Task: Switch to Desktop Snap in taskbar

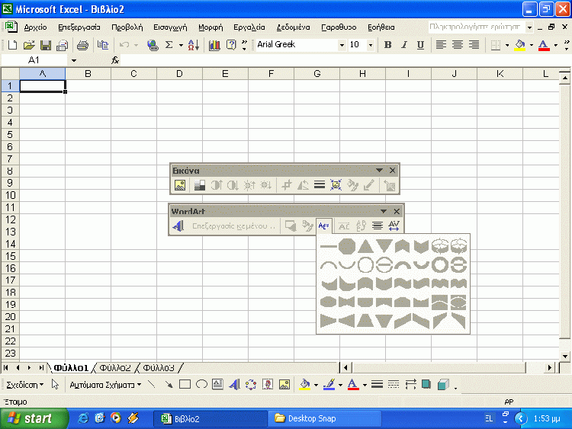Action: (x=325, y=418)
